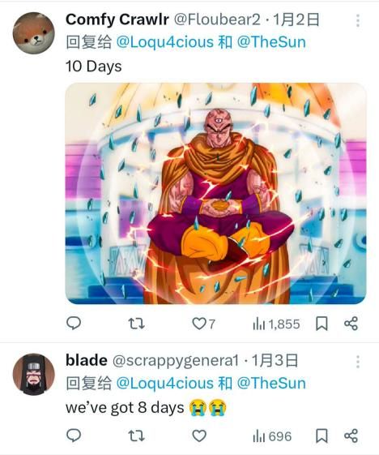Open the attached meditating character image
Image resolution: width=379 pixels, height=455 pixels.
coord(215,194)
